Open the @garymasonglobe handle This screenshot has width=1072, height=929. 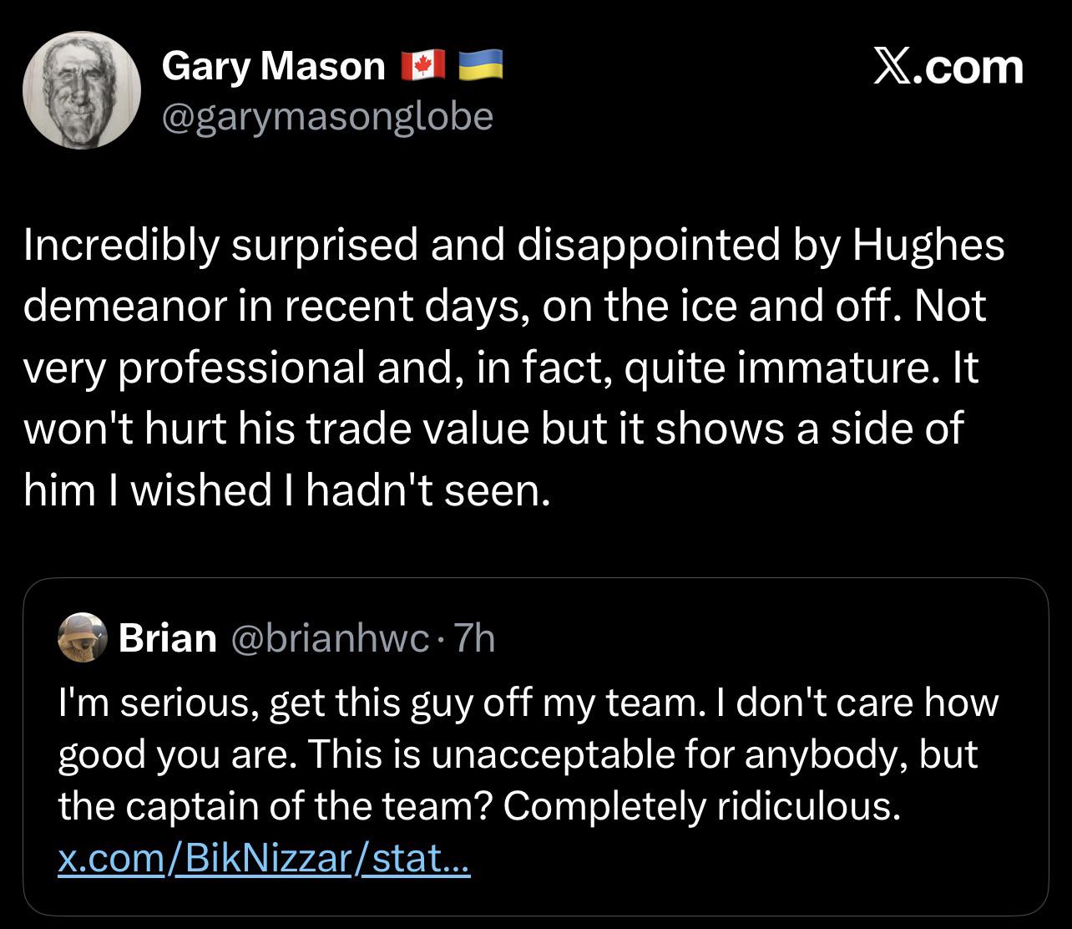point(327,116)
